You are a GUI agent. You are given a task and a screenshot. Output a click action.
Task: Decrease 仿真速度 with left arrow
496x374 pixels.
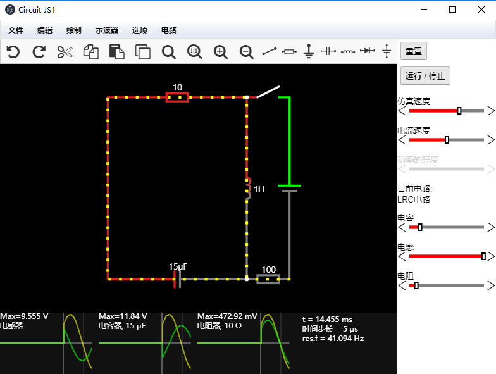click(x=402, y=111)
